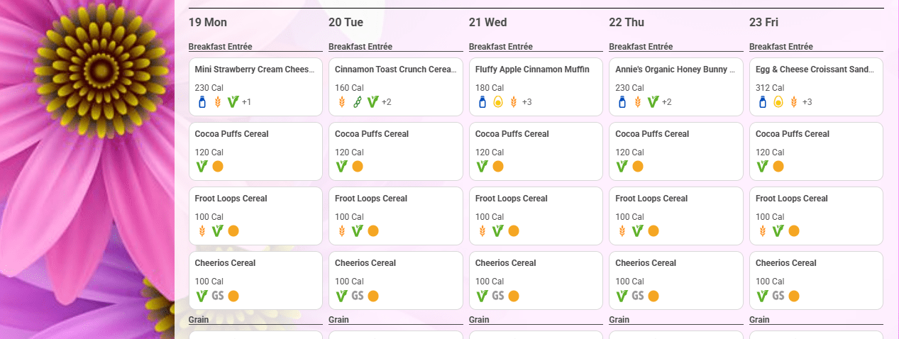The width and height of the screenshot is (899, 339).
Task: Click vegetarian V icon on Wednesday Cocoa Puffs Cereal
Action: pos(482,167)
